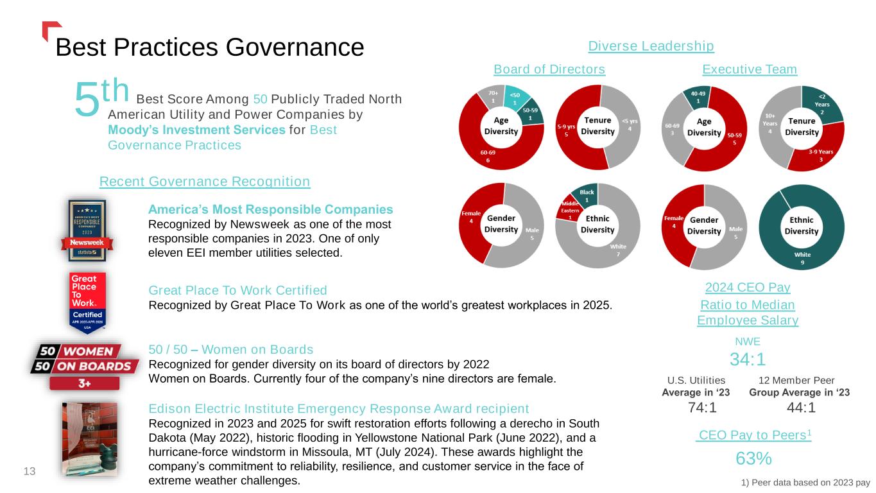Click the red corner logo beside the title
876x493 pixels.
[x=52, y=32]
